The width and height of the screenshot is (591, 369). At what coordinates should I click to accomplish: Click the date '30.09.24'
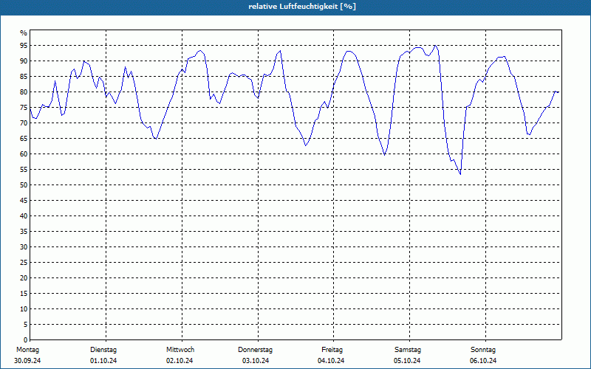pyautogui.click(x=27, y=361)
